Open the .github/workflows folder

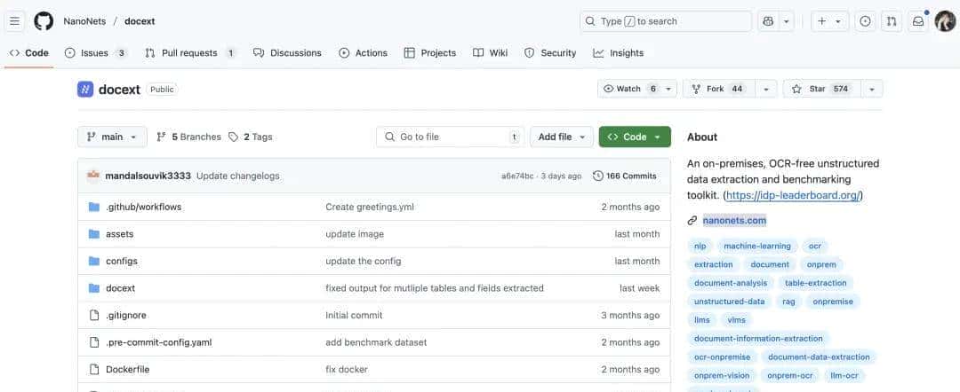click(x=143, y=207)
